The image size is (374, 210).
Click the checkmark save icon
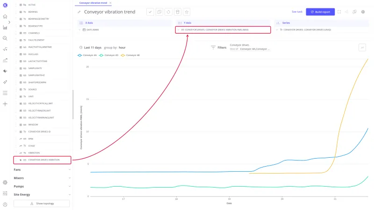(x=150, y=12)
